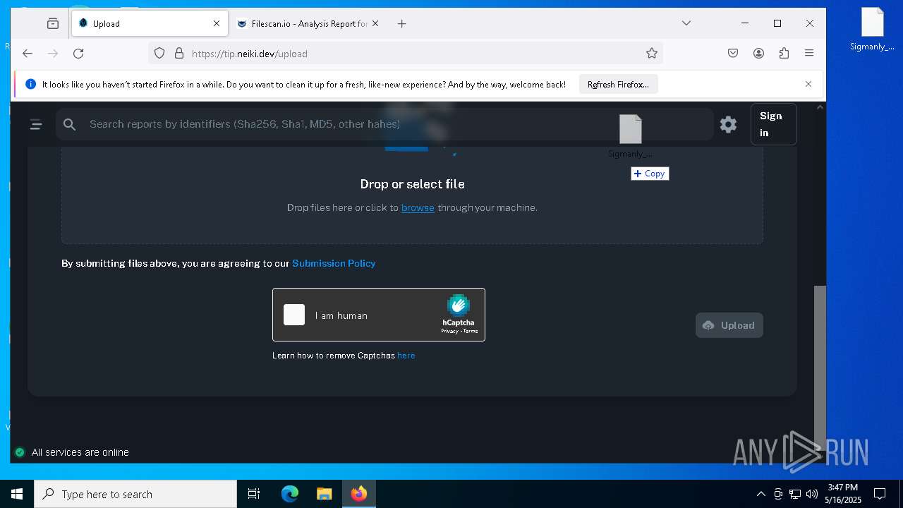903x508 pixels.
Task: Switch to the Upload tab
Action: click(150, 23)
